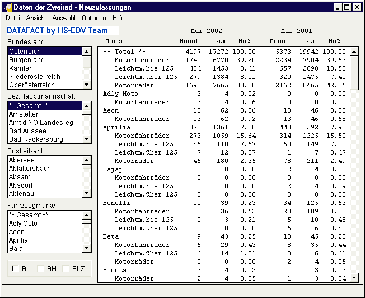Open the Auswahl menu
The width and height of the screenshot is (365, 298).
tap(64, 18)
